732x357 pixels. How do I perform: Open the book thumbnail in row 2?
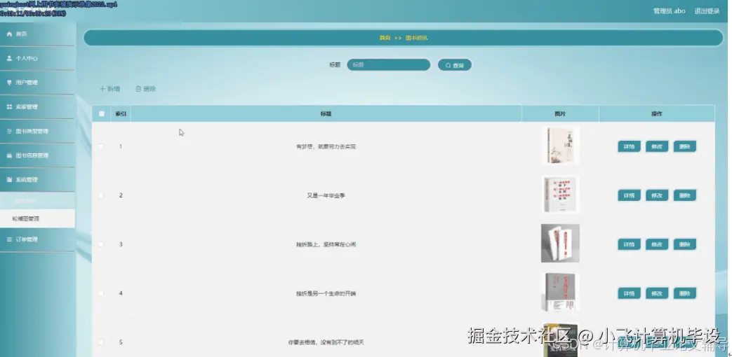pyautogui.click(x=560, y=195)
